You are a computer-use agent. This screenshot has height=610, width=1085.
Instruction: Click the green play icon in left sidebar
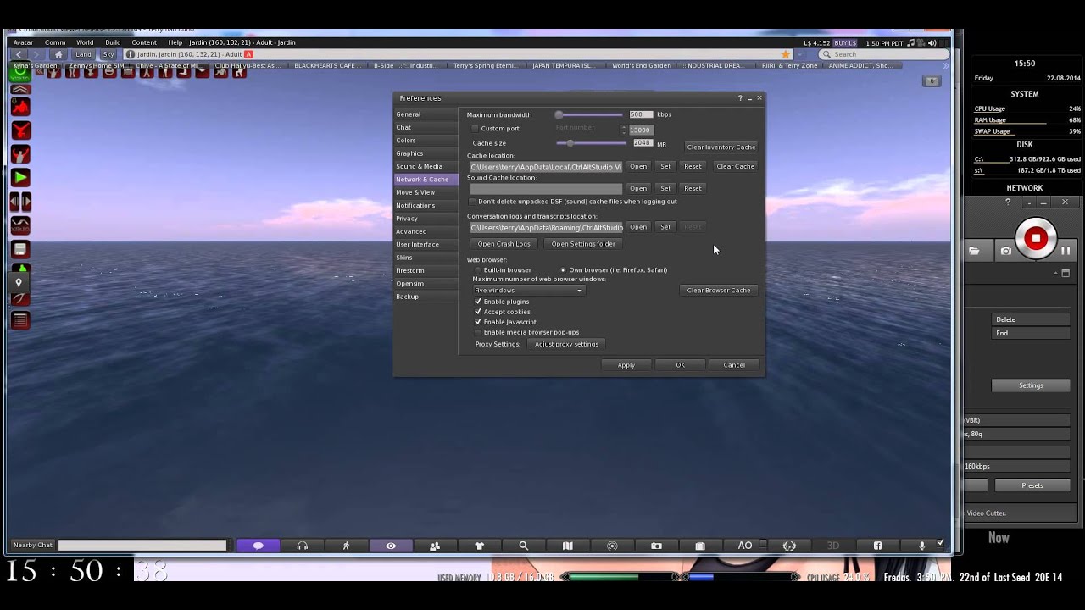[x=20, y=178]
